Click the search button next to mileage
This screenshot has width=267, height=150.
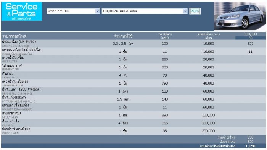(195, 11)
